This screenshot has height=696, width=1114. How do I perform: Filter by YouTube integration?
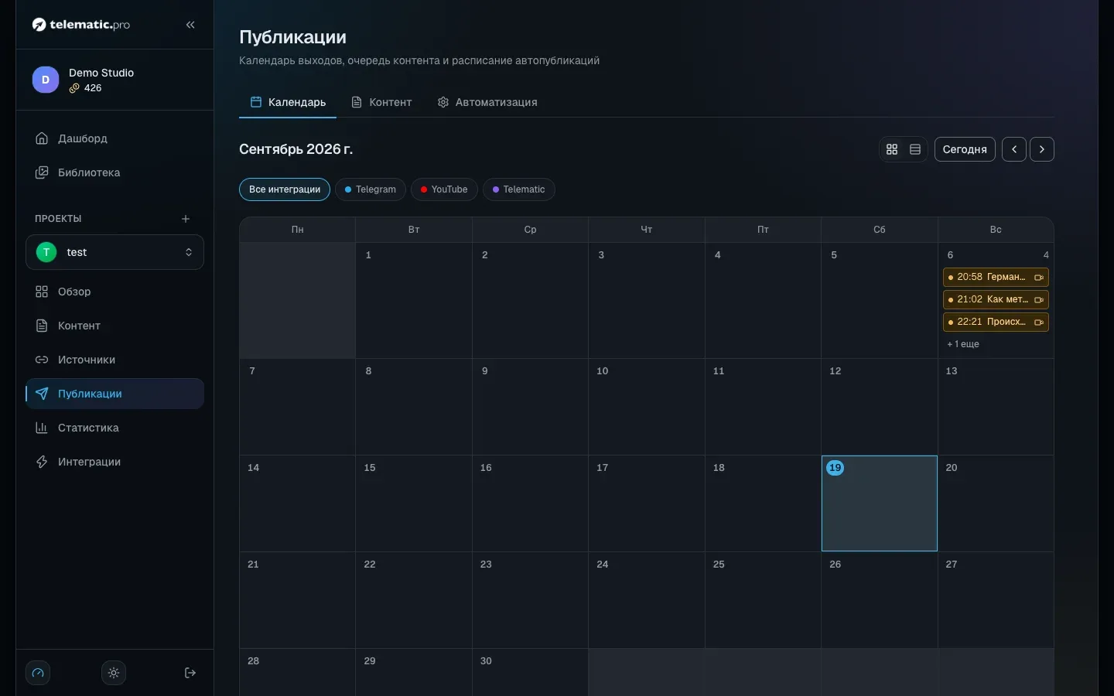[x=444, y=189]
